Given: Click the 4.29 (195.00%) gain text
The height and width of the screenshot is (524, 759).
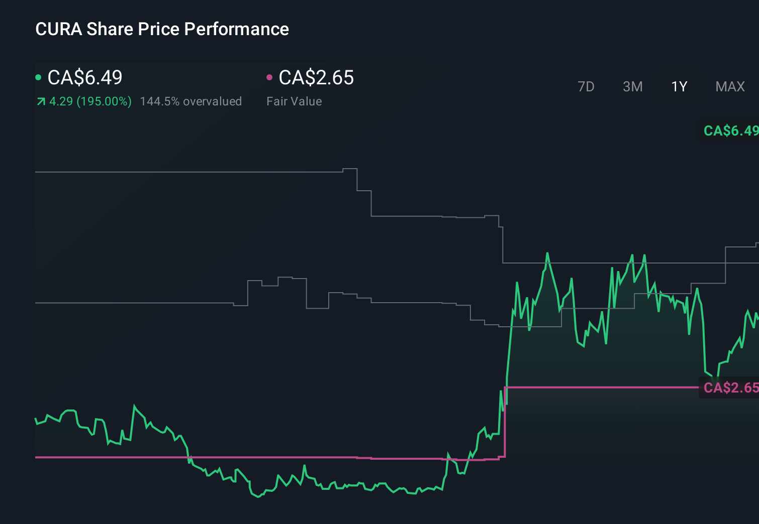Looking at the screenshot, I should [90, 101].
